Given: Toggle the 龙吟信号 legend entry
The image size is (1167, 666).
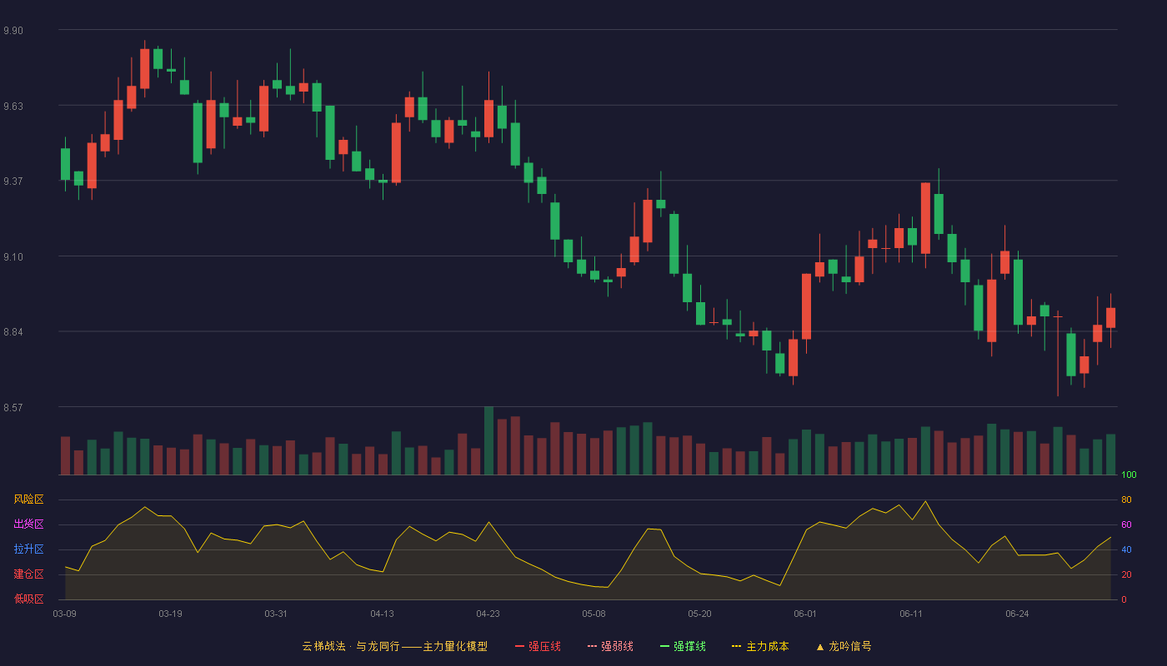Looking at the screenshot, I should click(x=844, y=646).
